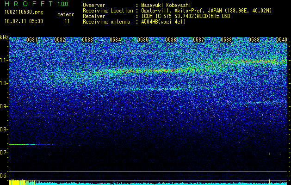This screenshot has width=291, height=185.
Task: Click the 0.8 frequency axis label
Action: tap(3, 129)
